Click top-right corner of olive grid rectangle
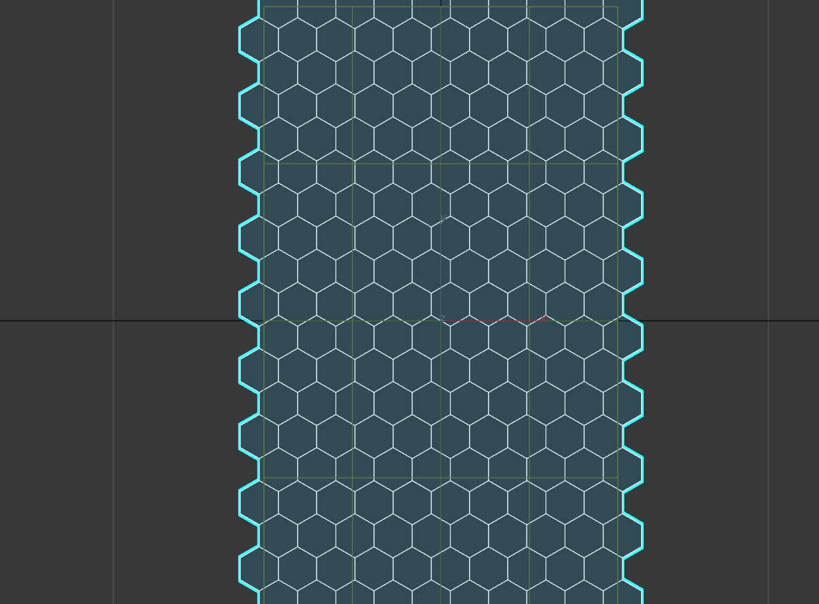Viewport: 819px width, 604px height. coord(617,7)
